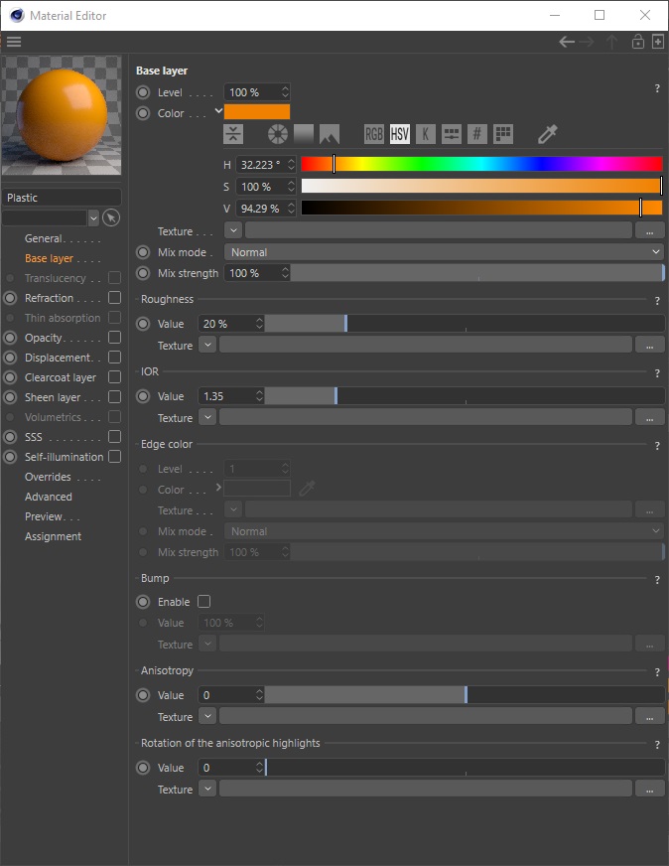The image size is (669, 866).
Task: Show the hex color mode icon
Action: [x=477, y=134]
